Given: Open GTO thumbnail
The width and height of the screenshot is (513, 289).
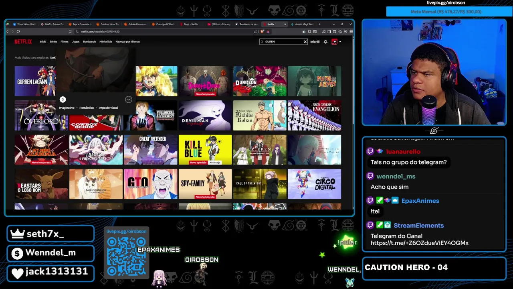Looking at the screenshot, I should tap(150, 184).
